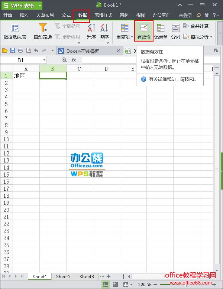Sort descending with 降序

[104, 31]
